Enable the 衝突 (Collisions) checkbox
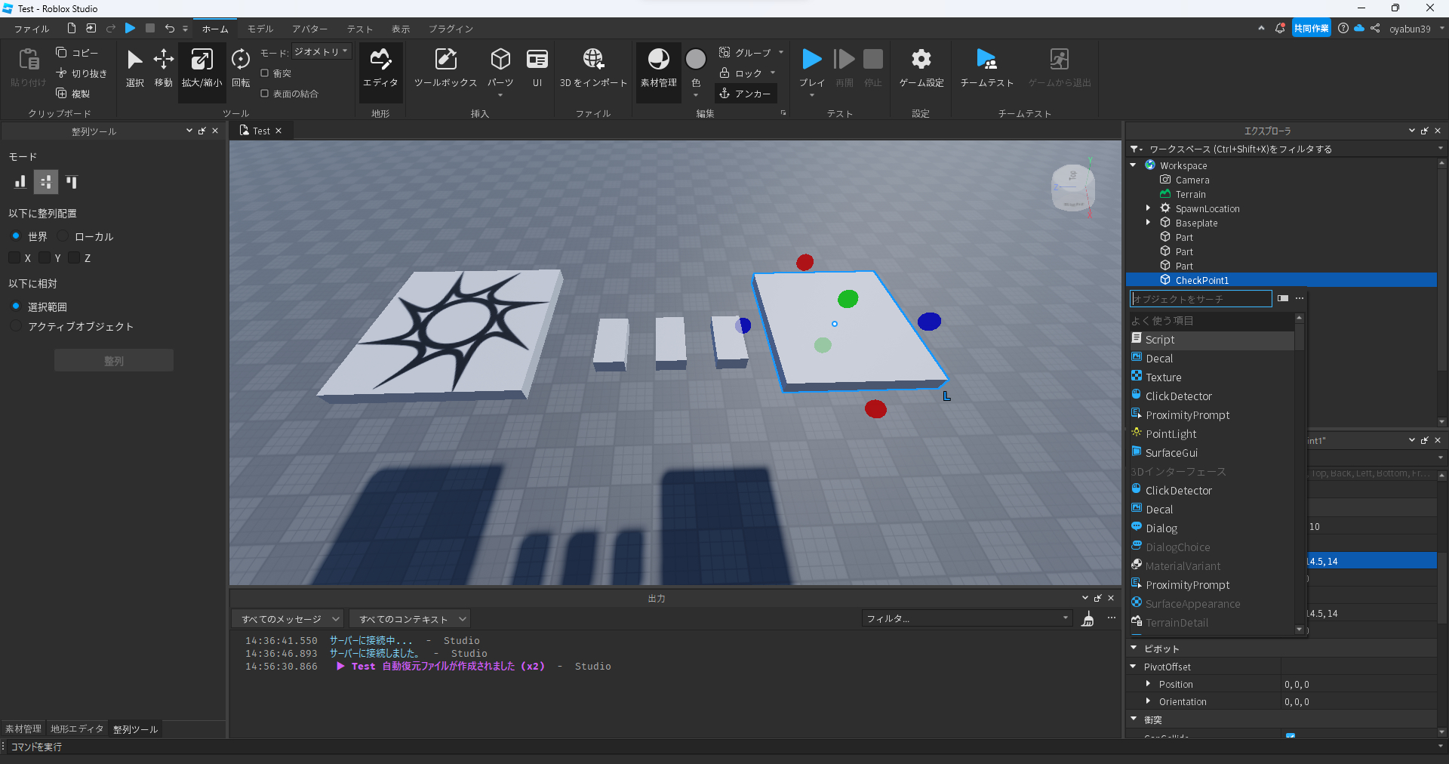The image size is (1449, 764). point(265,73)
